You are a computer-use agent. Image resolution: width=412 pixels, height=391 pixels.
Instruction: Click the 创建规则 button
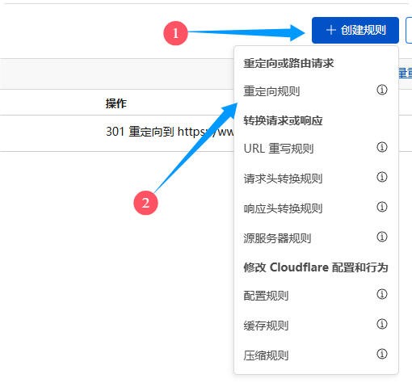[355, 30]
